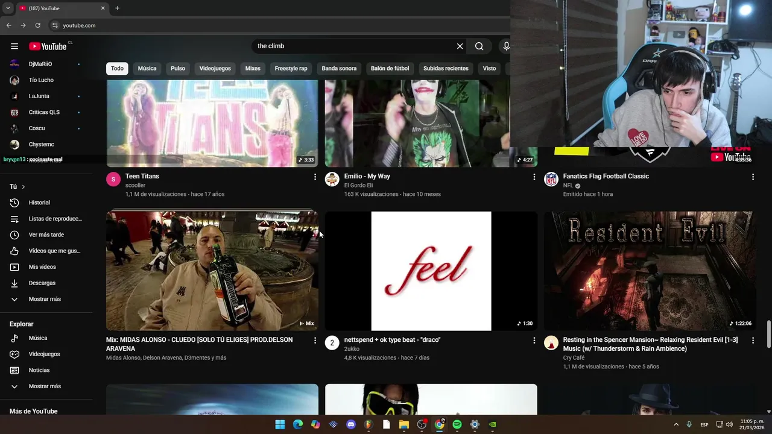Play the MIDAS ALONSO mix thumbnail
Viewport: 772px width, 434px height.
coord(212,271)
